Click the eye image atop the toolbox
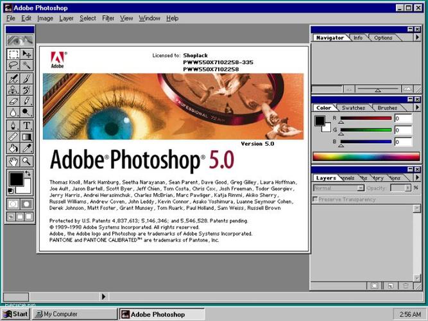 (20, 40)
